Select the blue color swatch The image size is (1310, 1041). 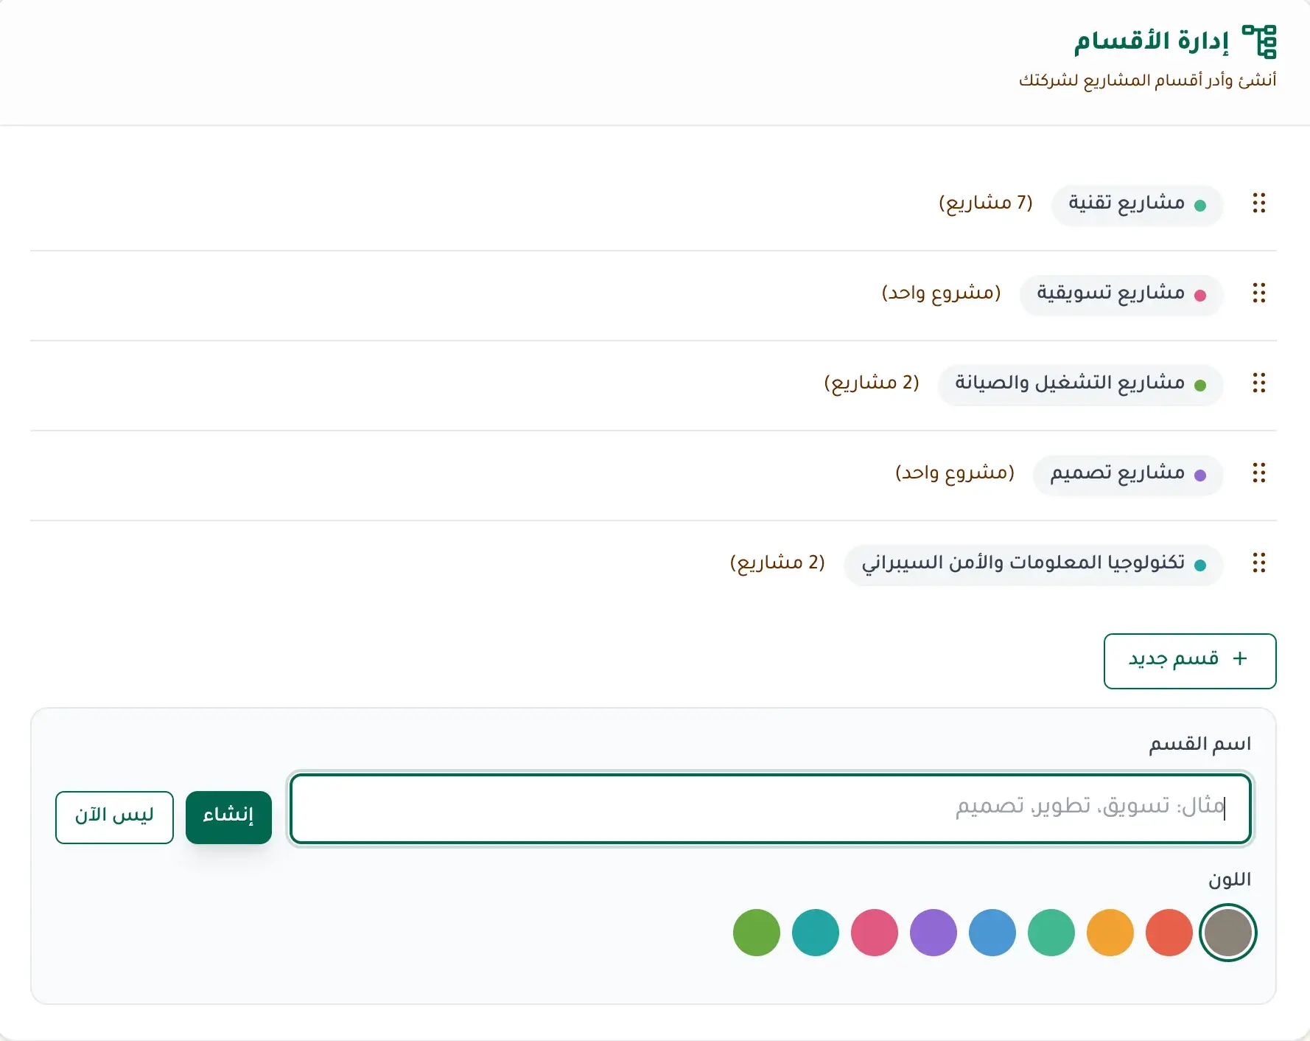[x=992, y=933]
